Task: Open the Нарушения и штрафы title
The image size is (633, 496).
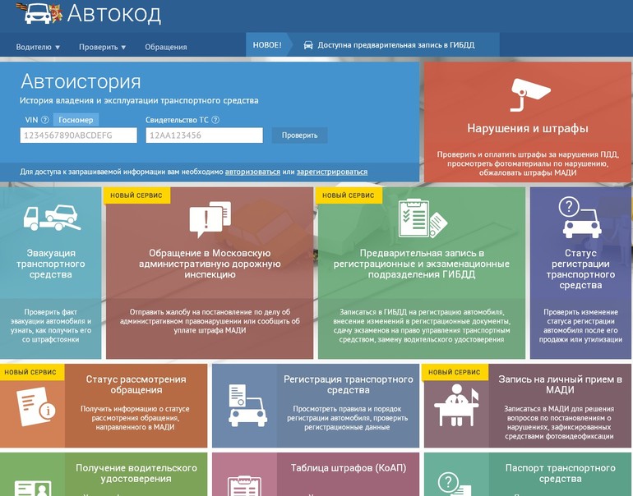Action: [x=528, y=128]
